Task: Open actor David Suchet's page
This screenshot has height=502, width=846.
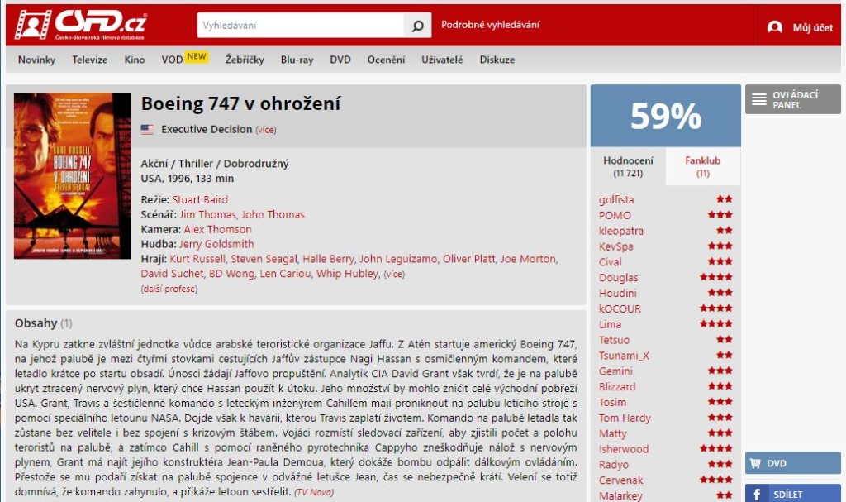Action: (x=172, y=274)
